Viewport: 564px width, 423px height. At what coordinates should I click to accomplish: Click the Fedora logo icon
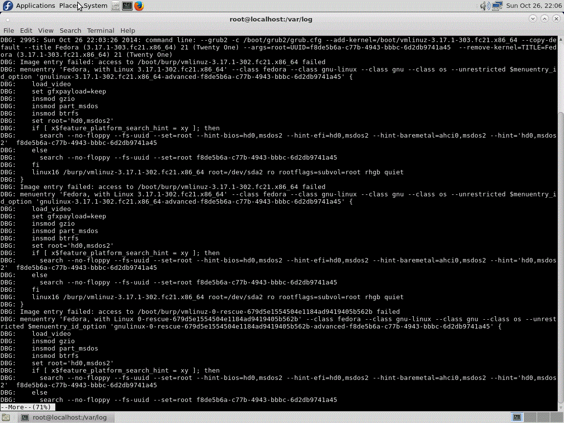7,6
